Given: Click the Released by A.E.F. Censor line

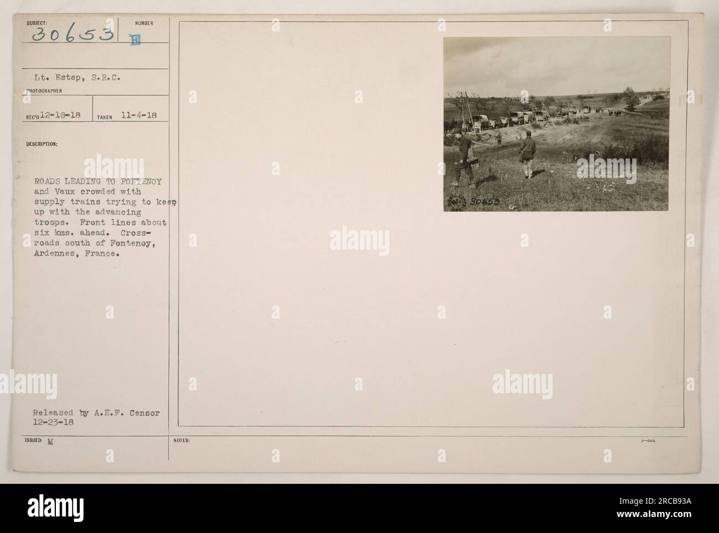Looking at the screenshot, I should 97,413.
